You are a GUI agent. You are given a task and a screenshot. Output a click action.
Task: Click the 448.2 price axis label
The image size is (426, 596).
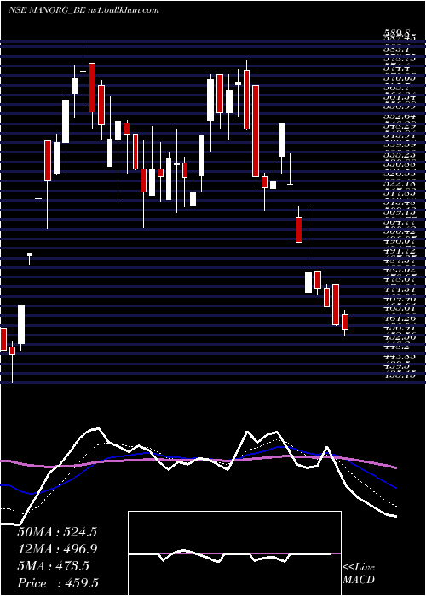[396, 347]
